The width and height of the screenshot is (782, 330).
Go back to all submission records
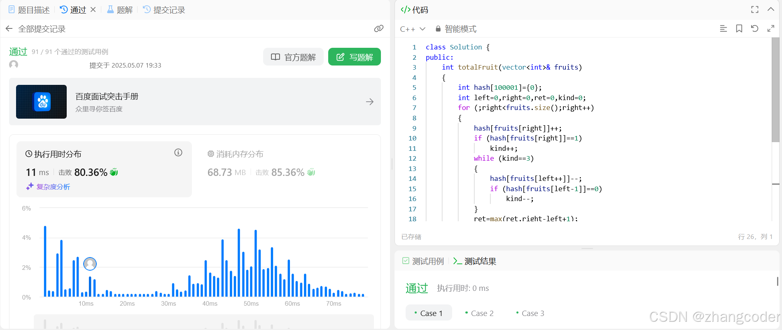point(35,29)
